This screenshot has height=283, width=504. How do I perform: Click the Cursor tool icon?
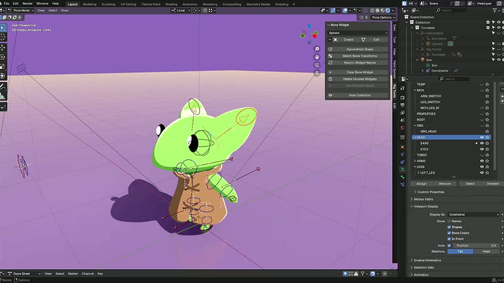3,37
